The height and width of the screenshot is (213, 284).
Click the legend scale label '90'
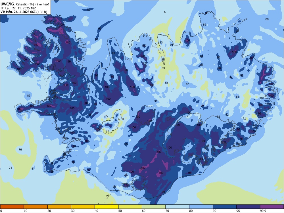pos(214,211)
